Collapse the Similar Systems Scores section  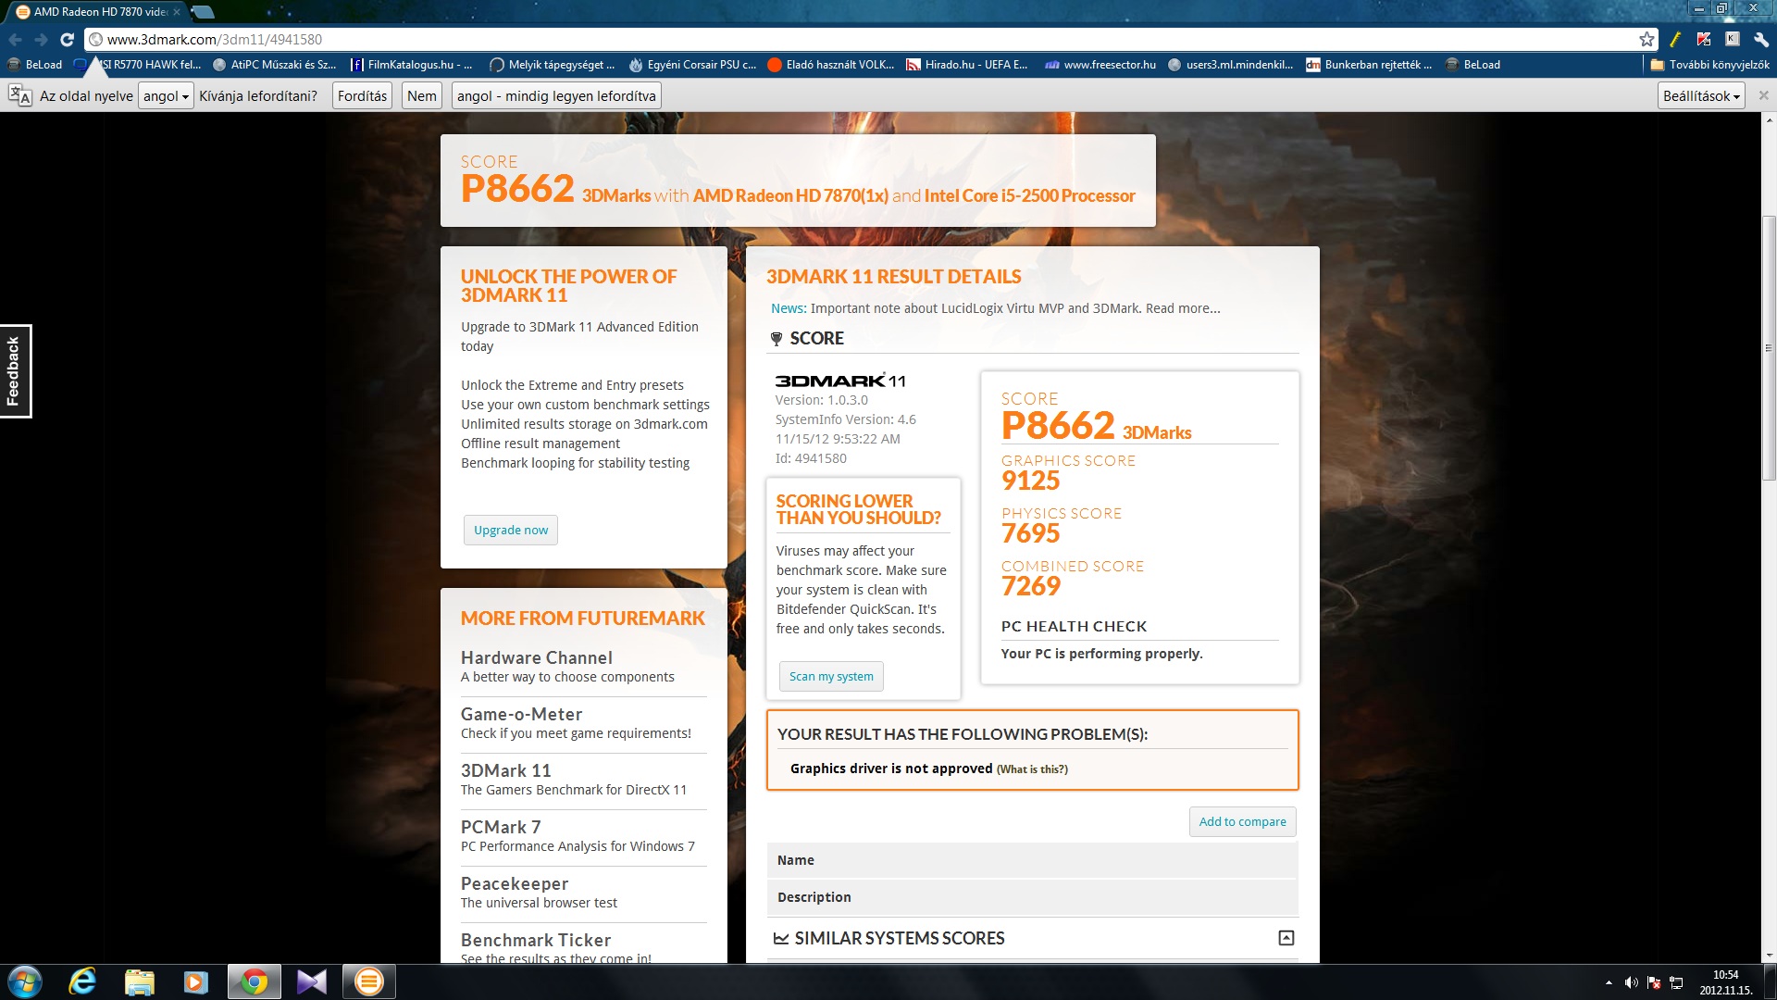point(1286,938)
